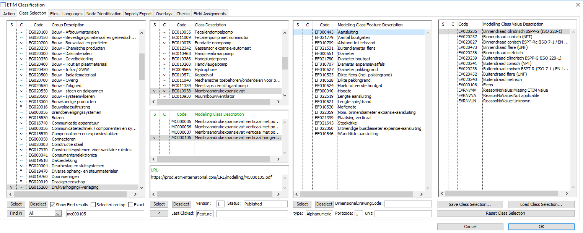Viewport: 583px width, 233px height.
Task: Close the ETIM Classification dialog
Action: click(578, 5)
